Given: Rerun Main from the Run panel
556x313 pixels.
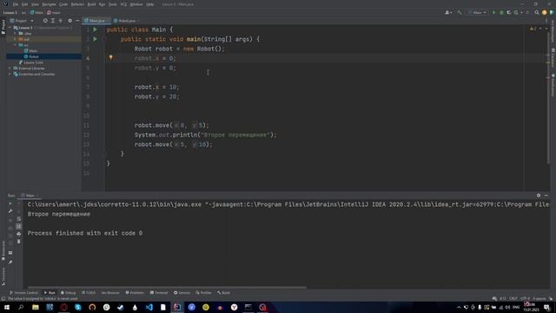Looking at the screenshot, I should coord(10,203).
